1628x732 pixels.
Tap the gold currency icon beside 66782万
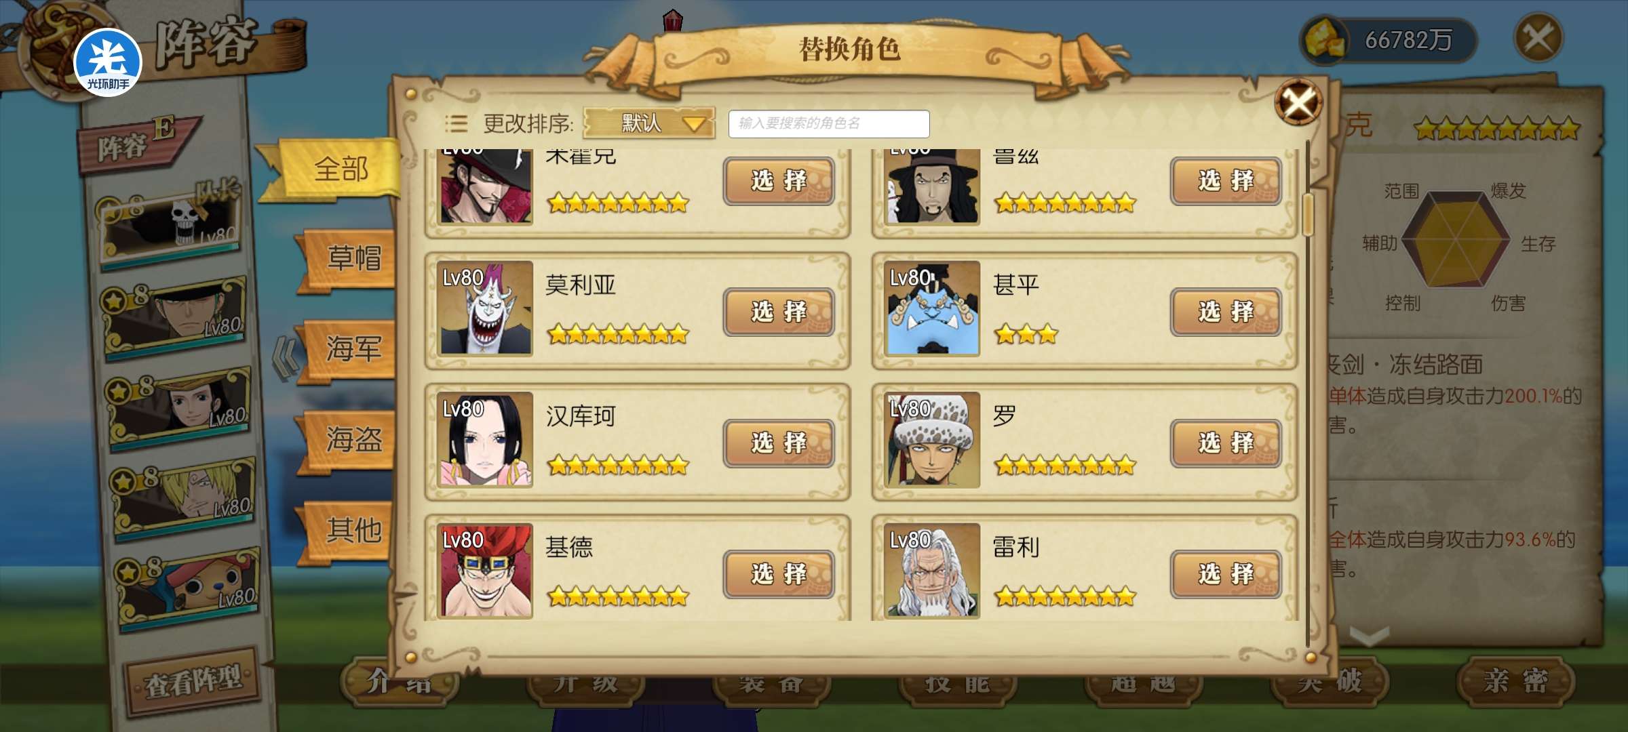point(1323,40)
